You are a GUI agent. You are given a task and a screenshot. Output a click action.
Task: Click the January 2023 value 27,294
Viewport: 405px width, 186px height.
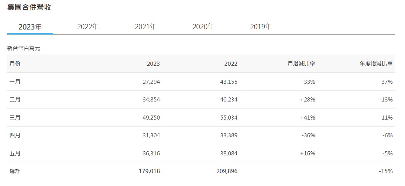point(151,82)
